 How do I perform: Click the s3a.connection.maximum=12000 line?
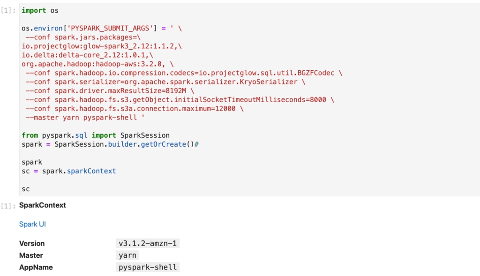tap(135, 109)
